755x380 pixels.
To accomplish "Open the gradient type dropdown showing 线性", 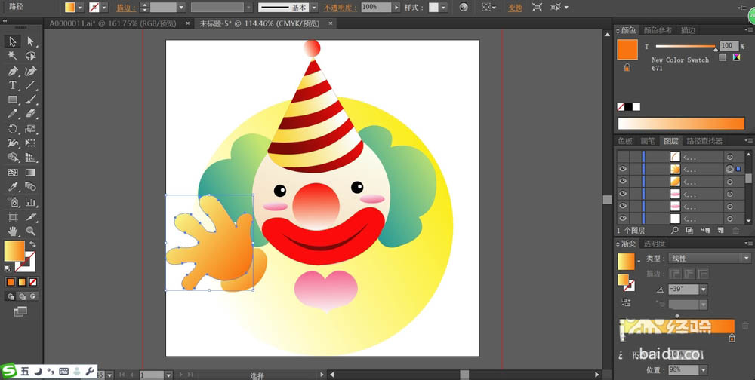I will pos(710,259).
